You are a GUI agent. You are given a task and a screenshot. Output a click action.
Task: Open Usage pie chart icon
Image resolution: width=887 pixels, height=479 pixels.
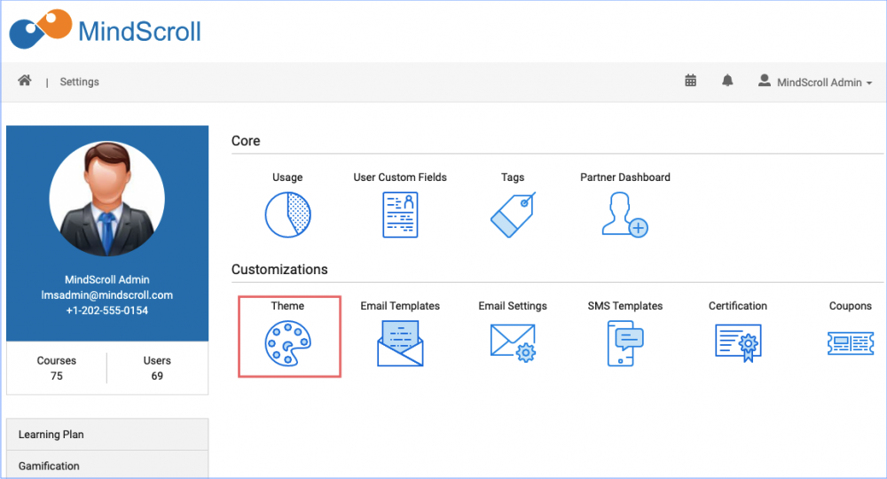288,215
